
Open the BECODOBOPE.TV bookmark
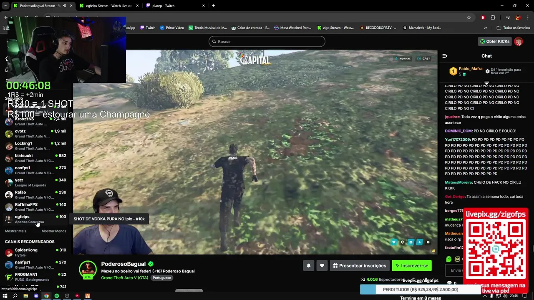point(378,27)
